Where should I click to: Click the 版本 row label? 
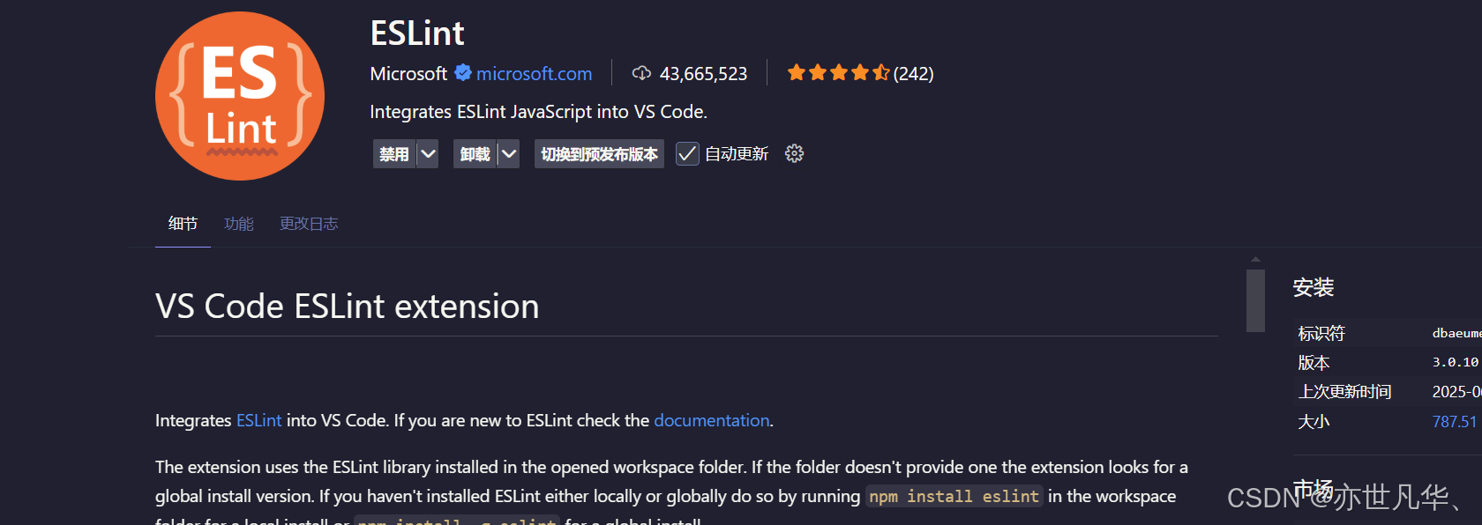click(1314, 363)
